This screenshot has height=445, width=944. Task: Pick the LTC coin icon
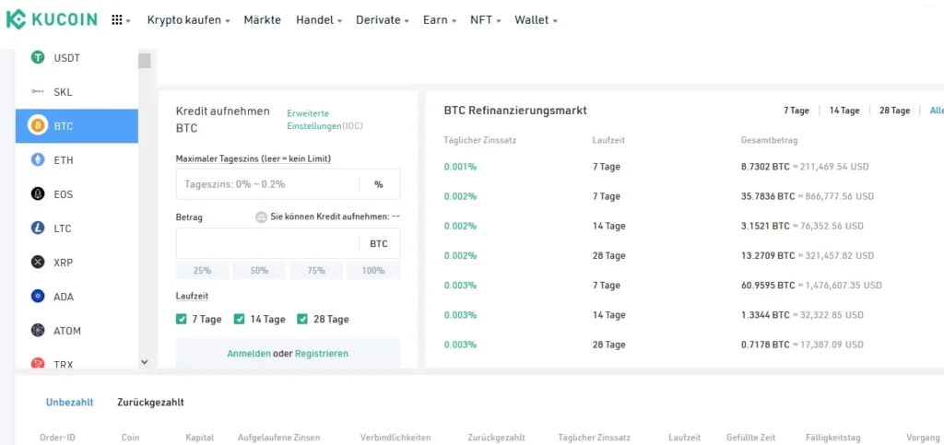click(38, 228)
